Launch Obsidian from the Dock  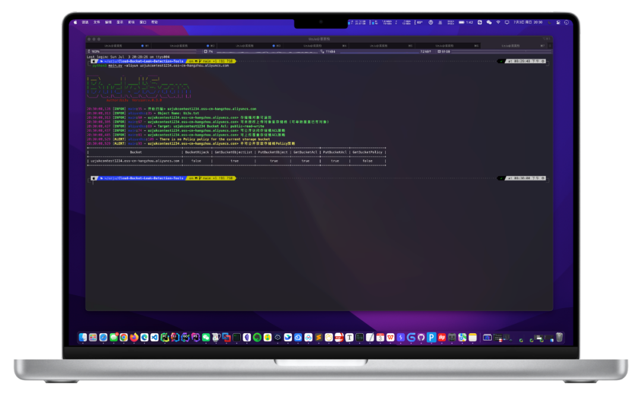pyautogui.click(x=247, y=337)
